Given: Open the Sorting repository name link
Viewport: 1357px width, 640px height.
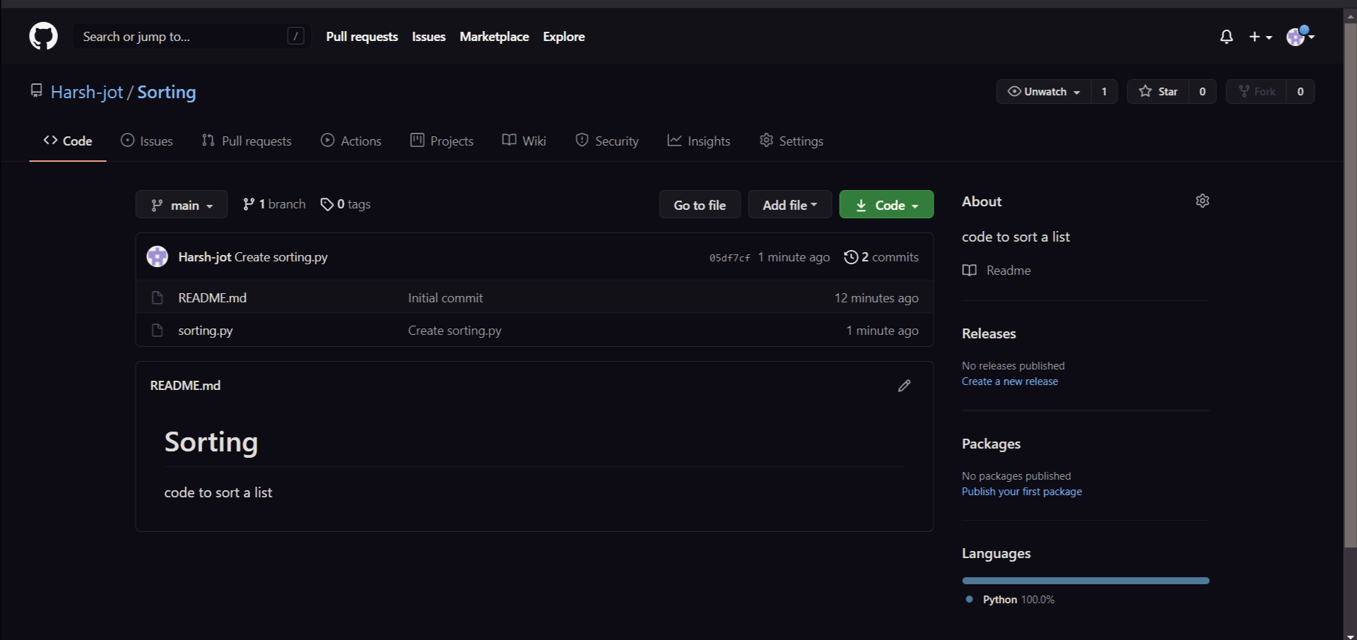Looking at the screenshot, I should [167, 92].
